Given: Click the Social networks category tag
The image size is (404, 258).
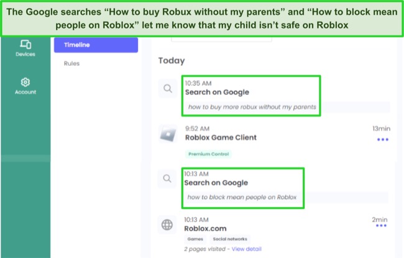Looking at the screenshot, I should click(230, 239).
